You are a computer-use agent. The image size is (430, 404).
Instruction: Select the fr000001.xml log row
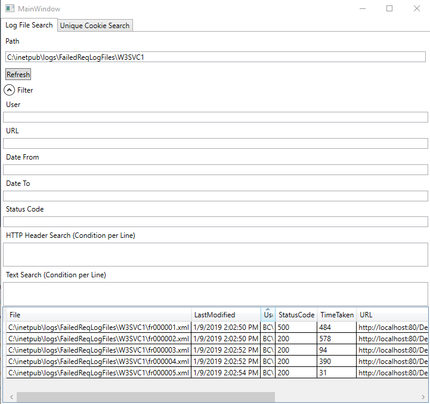point(98,328)
